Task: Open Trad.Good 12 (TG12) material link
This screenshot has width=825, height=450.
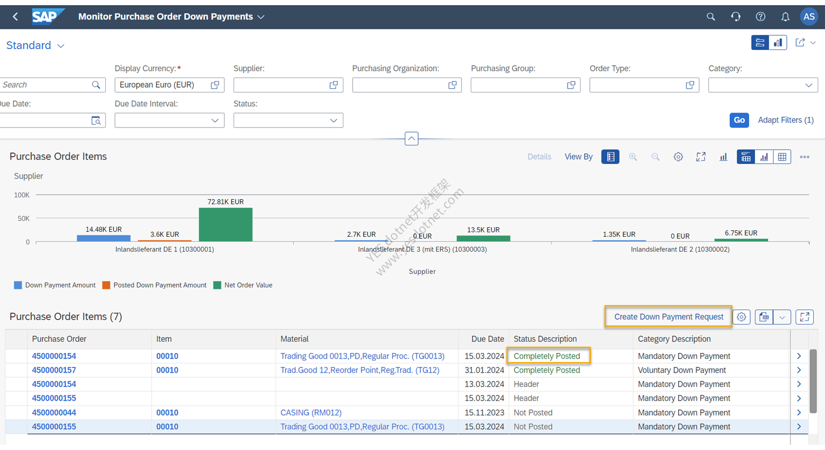Action: click(x=360, y=370)
